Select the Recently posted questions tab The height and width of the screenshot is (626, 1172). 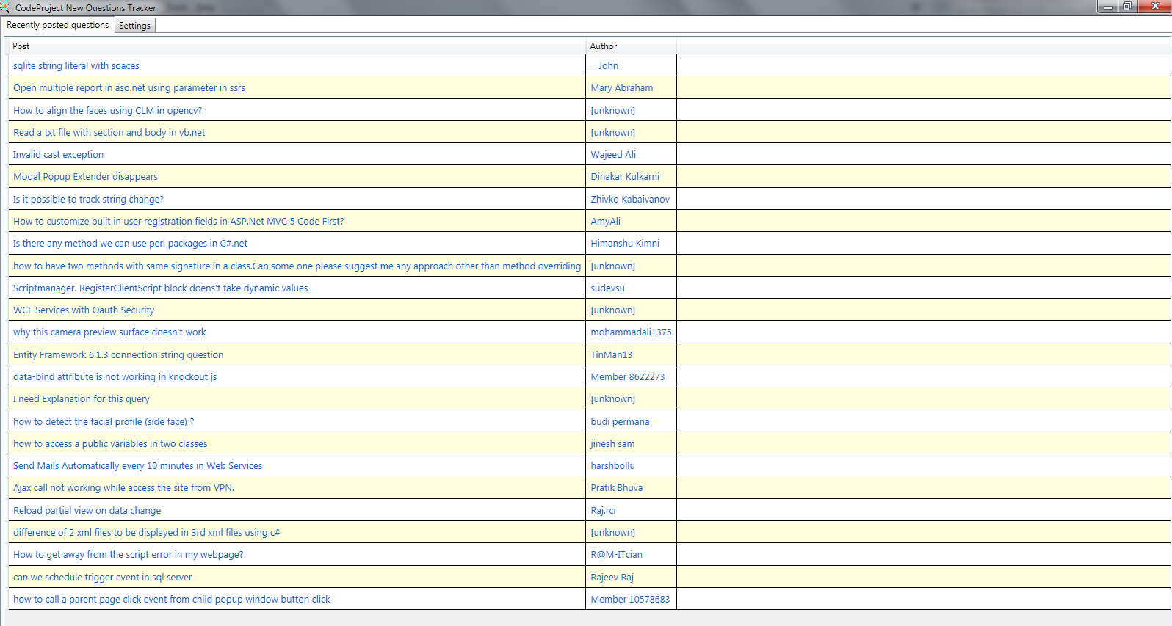(x=57, y=25)
